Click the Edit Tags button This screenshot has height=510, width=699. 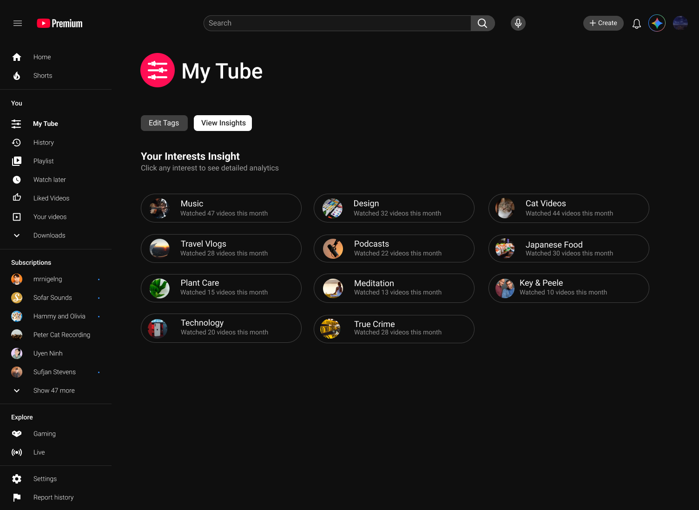pos(164,123)
